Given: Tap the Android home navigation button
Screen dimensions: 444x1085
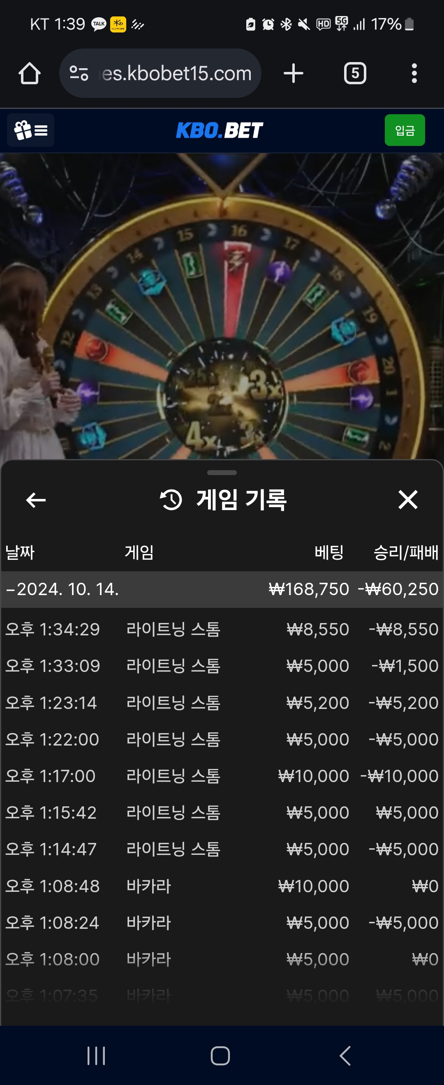Looking at the screenshot, I should coord(220,1055).
